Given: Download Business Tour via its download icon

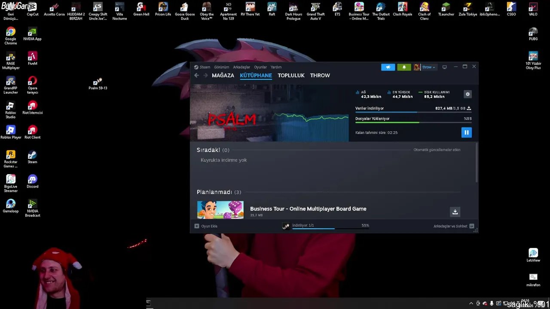Looking at the screenshot, I should (x=455, y=212).
